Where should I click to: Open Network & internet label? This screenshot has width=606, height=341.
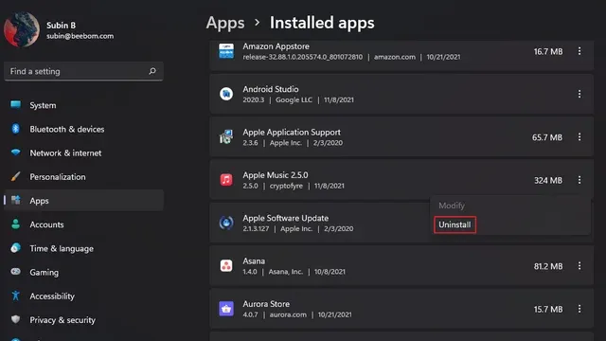point(65,153)
